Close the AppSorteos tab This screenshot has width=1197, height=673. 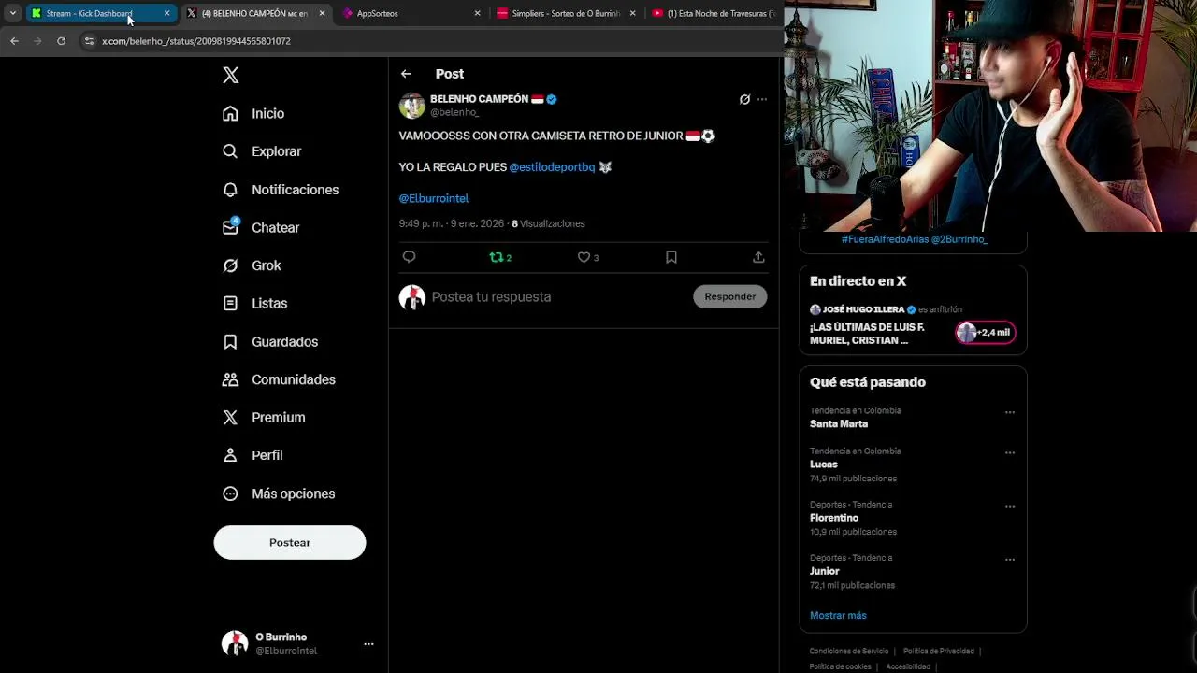coord(477,13)
